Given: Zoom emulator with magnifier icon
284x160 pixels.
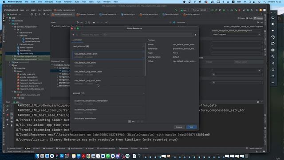Looking at the screenshot, I should 273,56.
